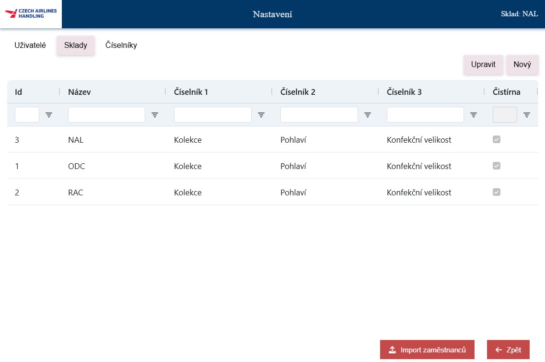Click the Upravit button
545x362 pixels.
(x=483, y=65)
